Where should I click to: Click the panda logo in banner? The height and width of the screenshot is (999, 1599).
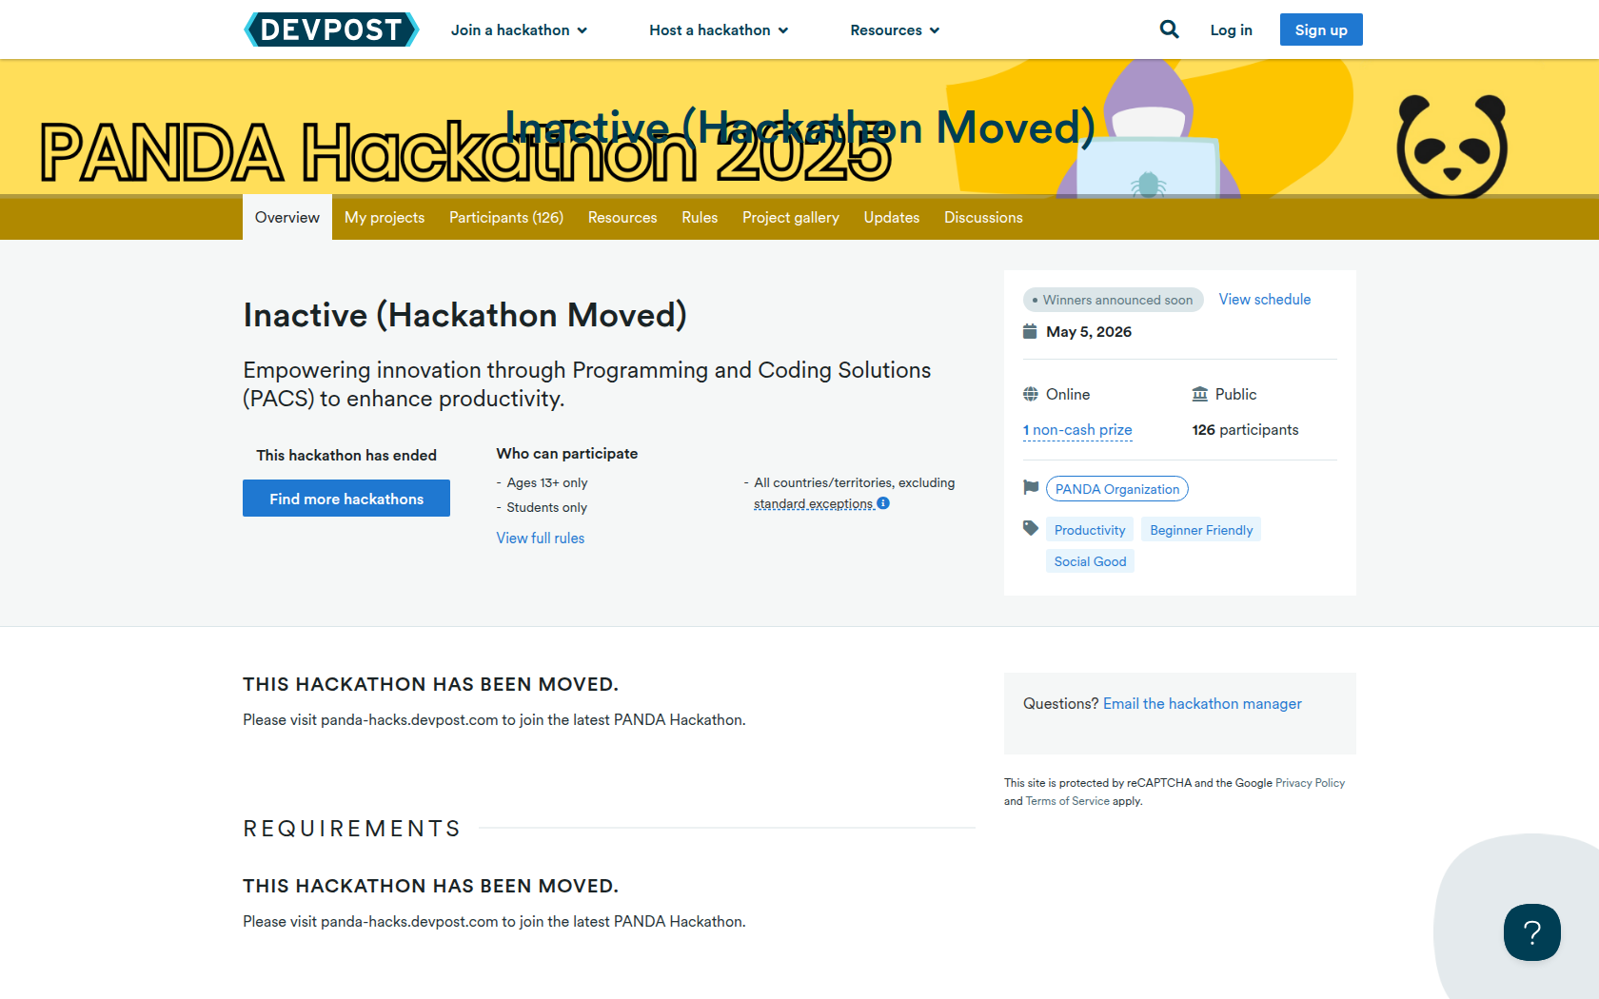(x=1451, y=146)
